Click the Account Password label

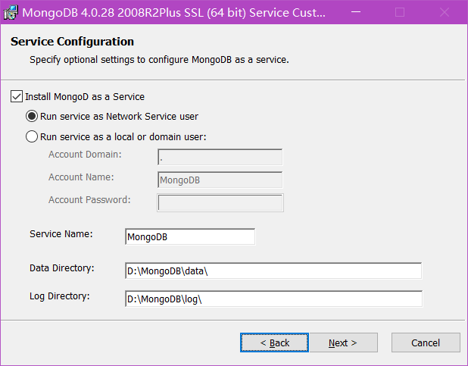(x=89, y=200)
